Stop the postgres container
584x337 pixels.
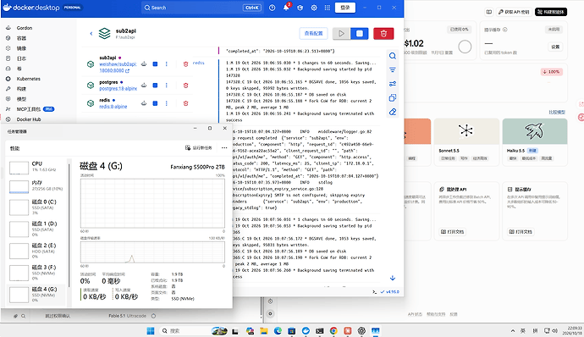point(156,86)
